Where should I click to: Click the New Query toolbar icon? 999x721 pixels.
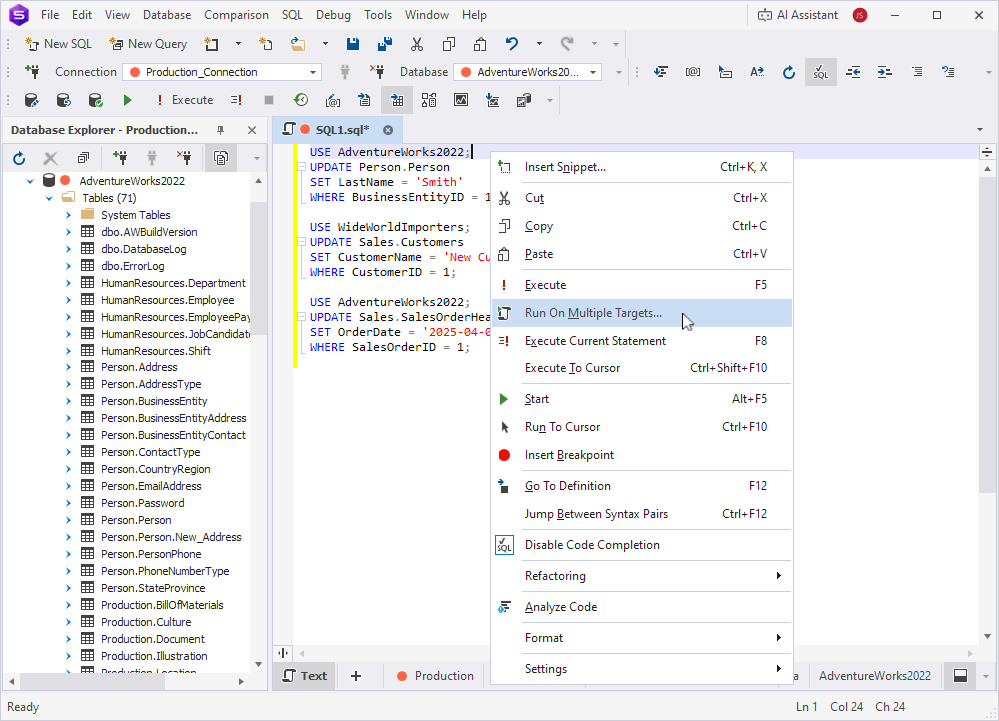[x=148, y=44]
